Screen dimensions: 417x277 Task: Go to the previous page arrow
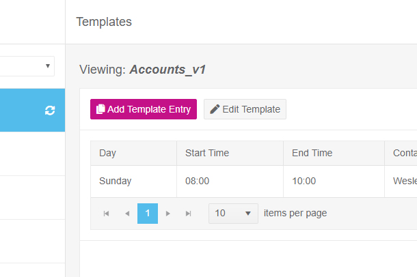(x=127, y=214)
